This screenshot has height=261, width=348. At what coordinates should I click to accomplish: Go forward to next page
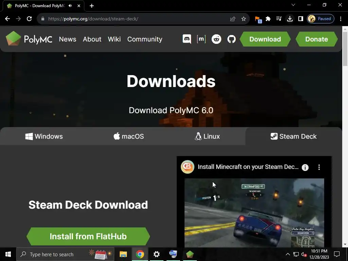click(18, 19)
